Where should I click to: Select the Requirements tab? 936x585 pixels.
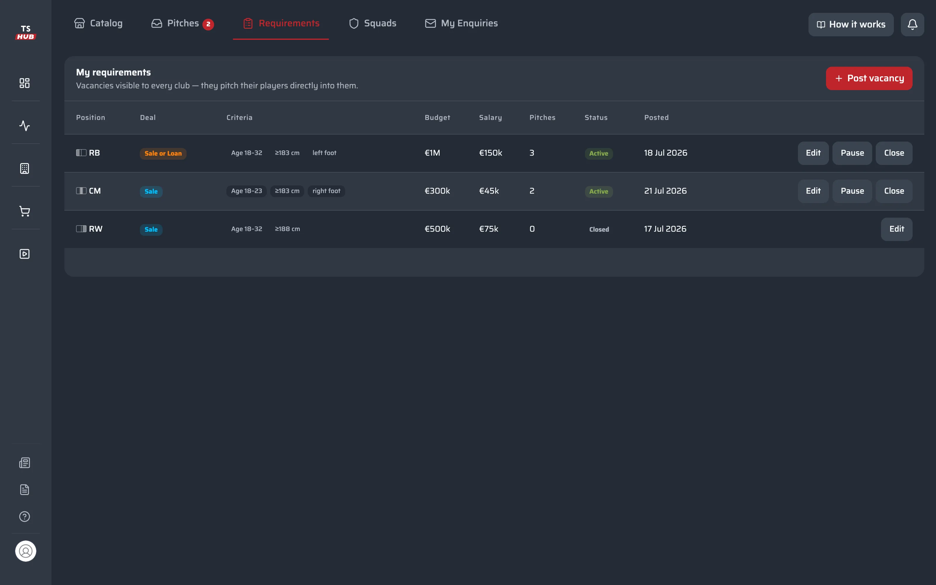tap(281, 23)
